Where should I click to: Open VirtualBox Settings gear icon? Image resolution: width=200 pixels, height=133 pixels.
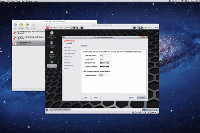pyautogui.click(x=21, y=25)
